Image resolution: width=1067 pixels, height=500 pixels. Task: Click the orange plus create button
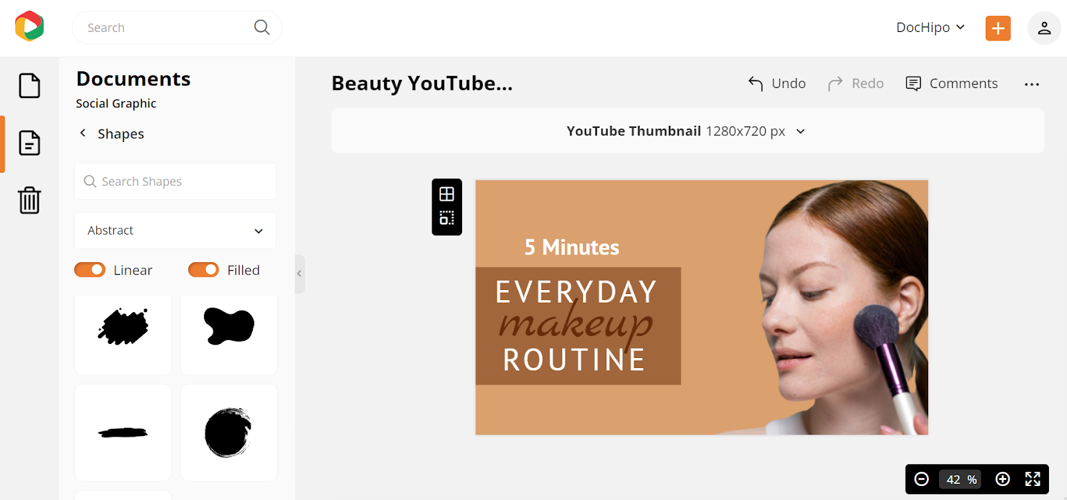click(x=998, y=28)
